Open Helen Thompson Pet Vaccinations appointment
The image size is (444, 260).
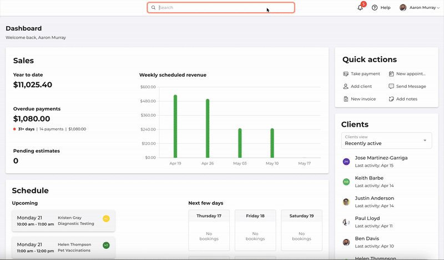63,247
